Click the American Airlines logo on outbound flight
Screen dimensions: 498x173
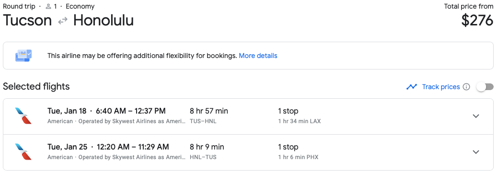pos(23,116)
